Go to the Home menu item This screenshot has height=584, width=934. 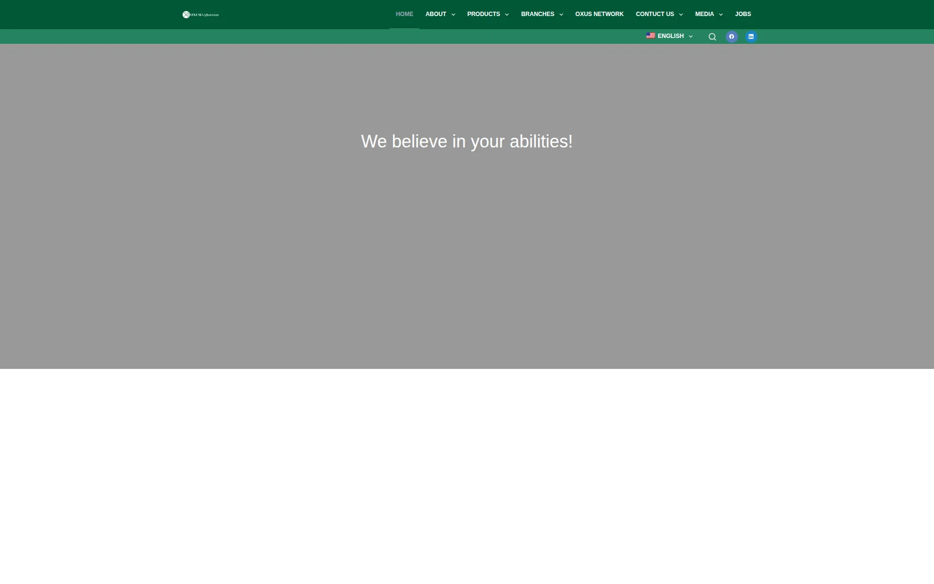click(404, 14)
